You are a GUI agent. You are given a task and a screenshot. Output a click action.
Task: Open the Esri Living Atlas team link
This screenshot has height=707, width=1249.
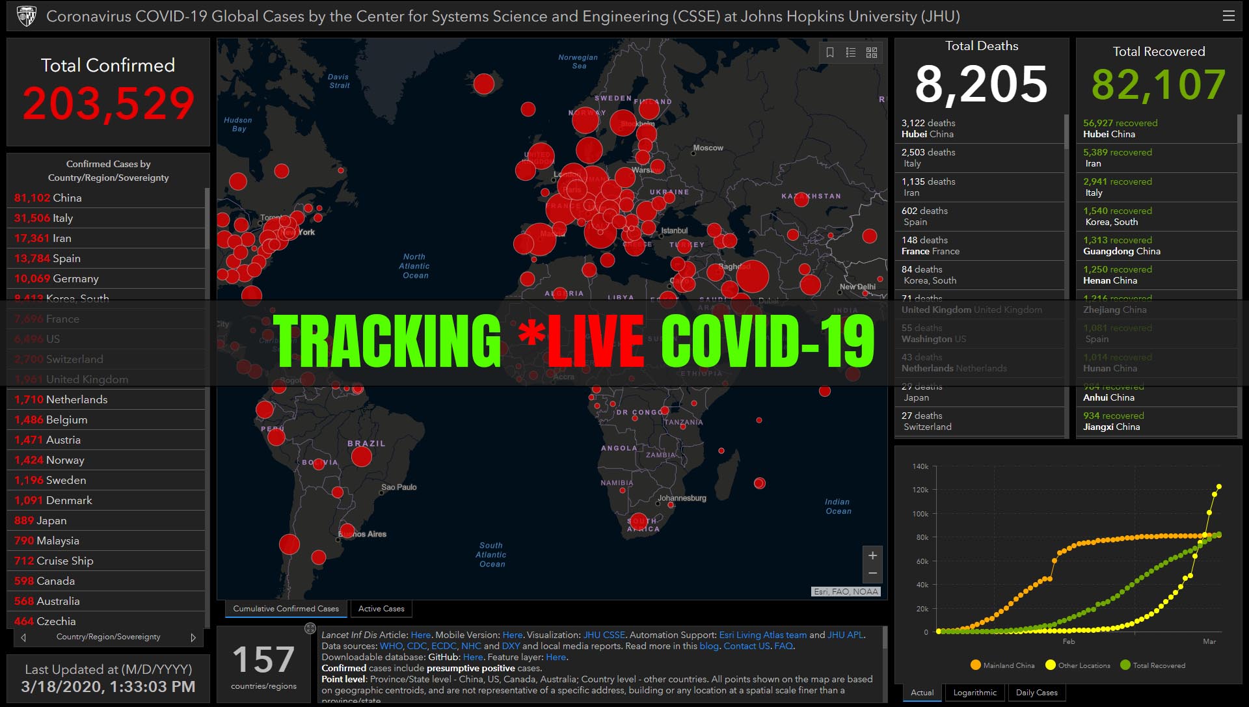click(762, 635)
